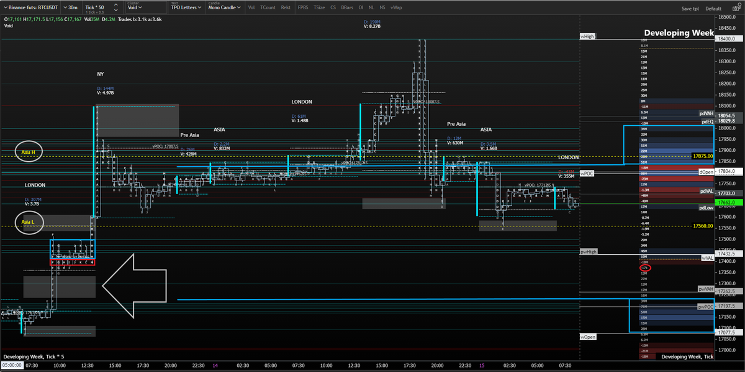Screen dimensions: 745x372
Task: Toggle the OI indicator
Action: (x=361, y=7)
